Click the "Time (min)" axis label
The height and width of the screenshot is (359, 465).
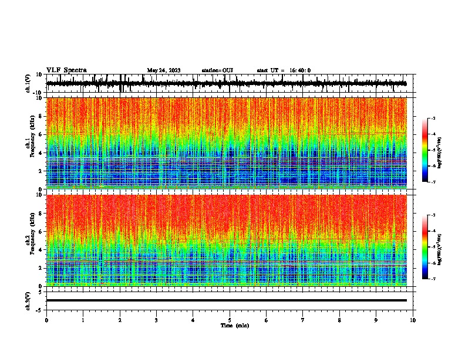pyautogui.click(x=235, y=326)
